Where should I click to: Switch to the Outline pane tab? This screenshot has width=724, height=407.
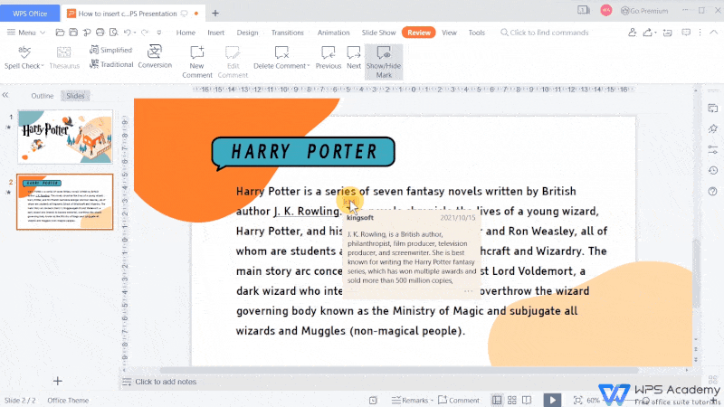[x=42, y=96]
